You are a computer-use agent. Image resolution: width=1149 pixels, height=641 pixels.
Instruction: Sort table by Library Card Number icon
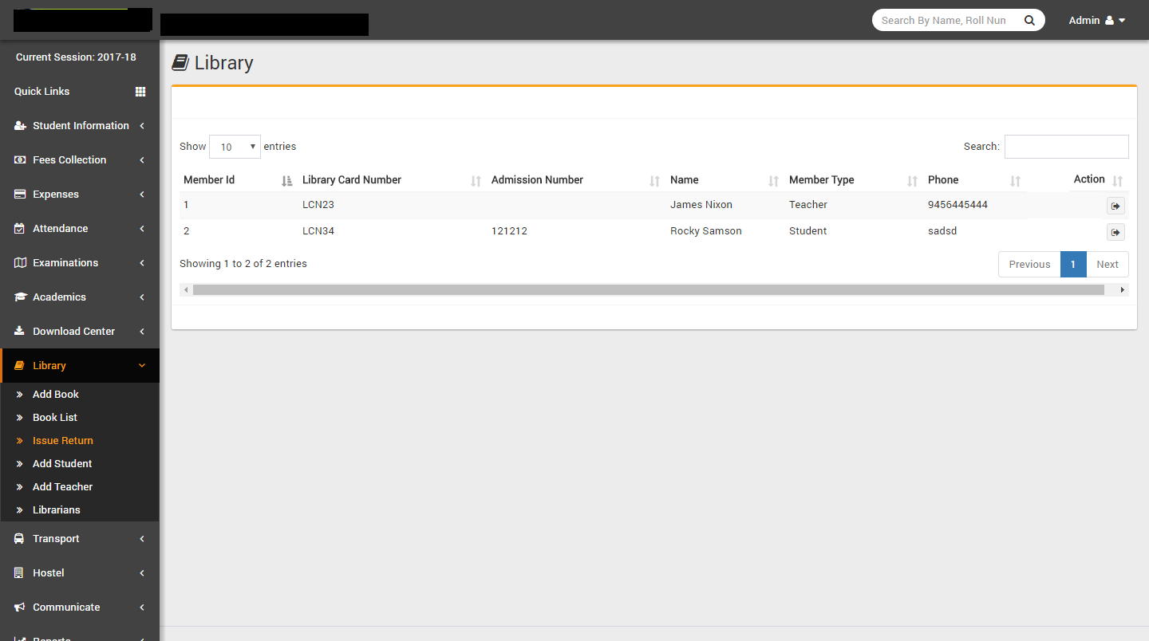click(x=476, y=181)
